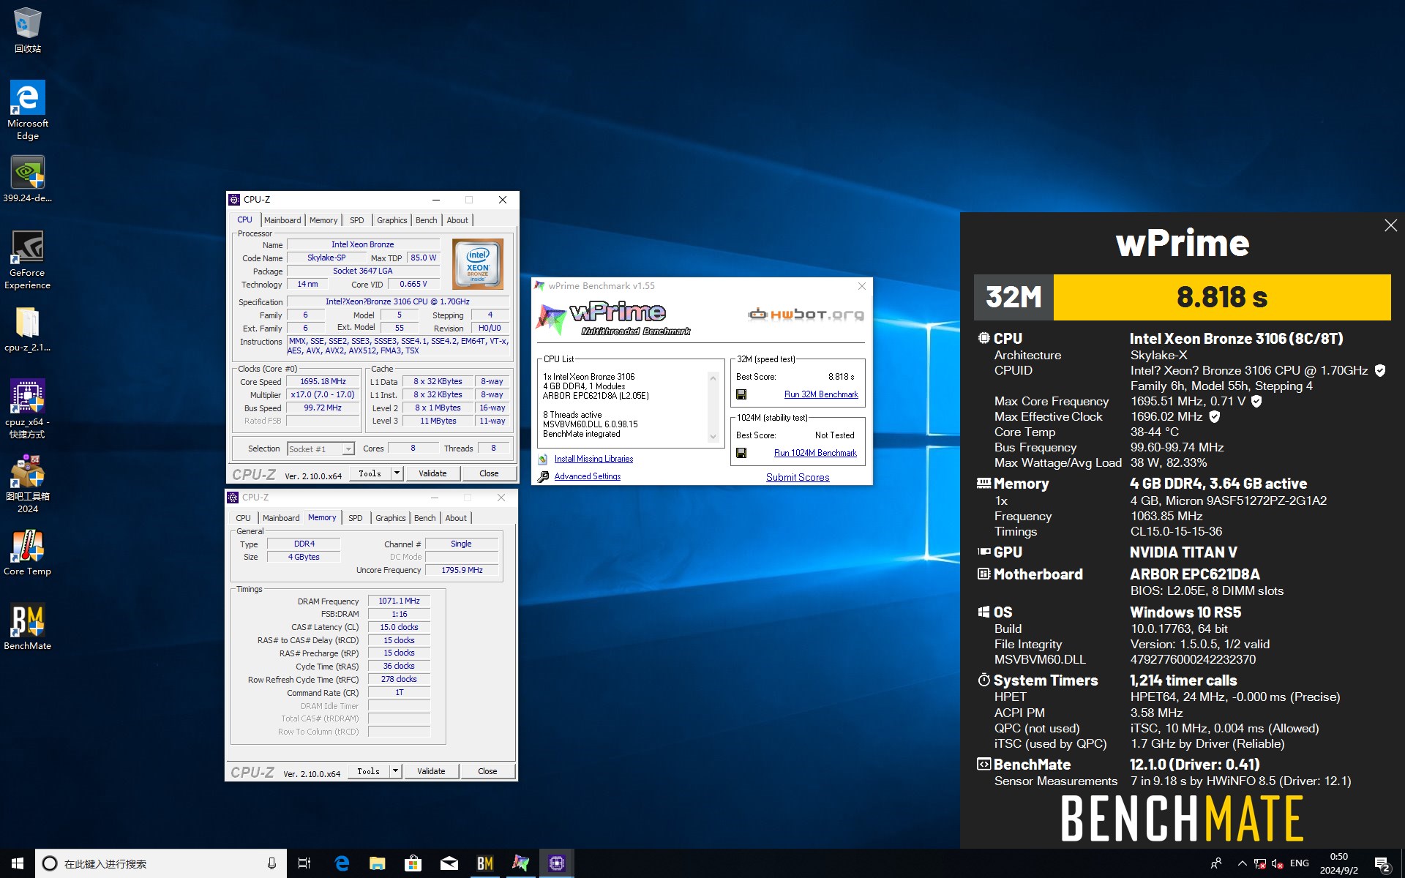Screen dimensions: 1405x878
Task: Click Tools button in the lower CPU-Z window
Action: coord(368,771)
